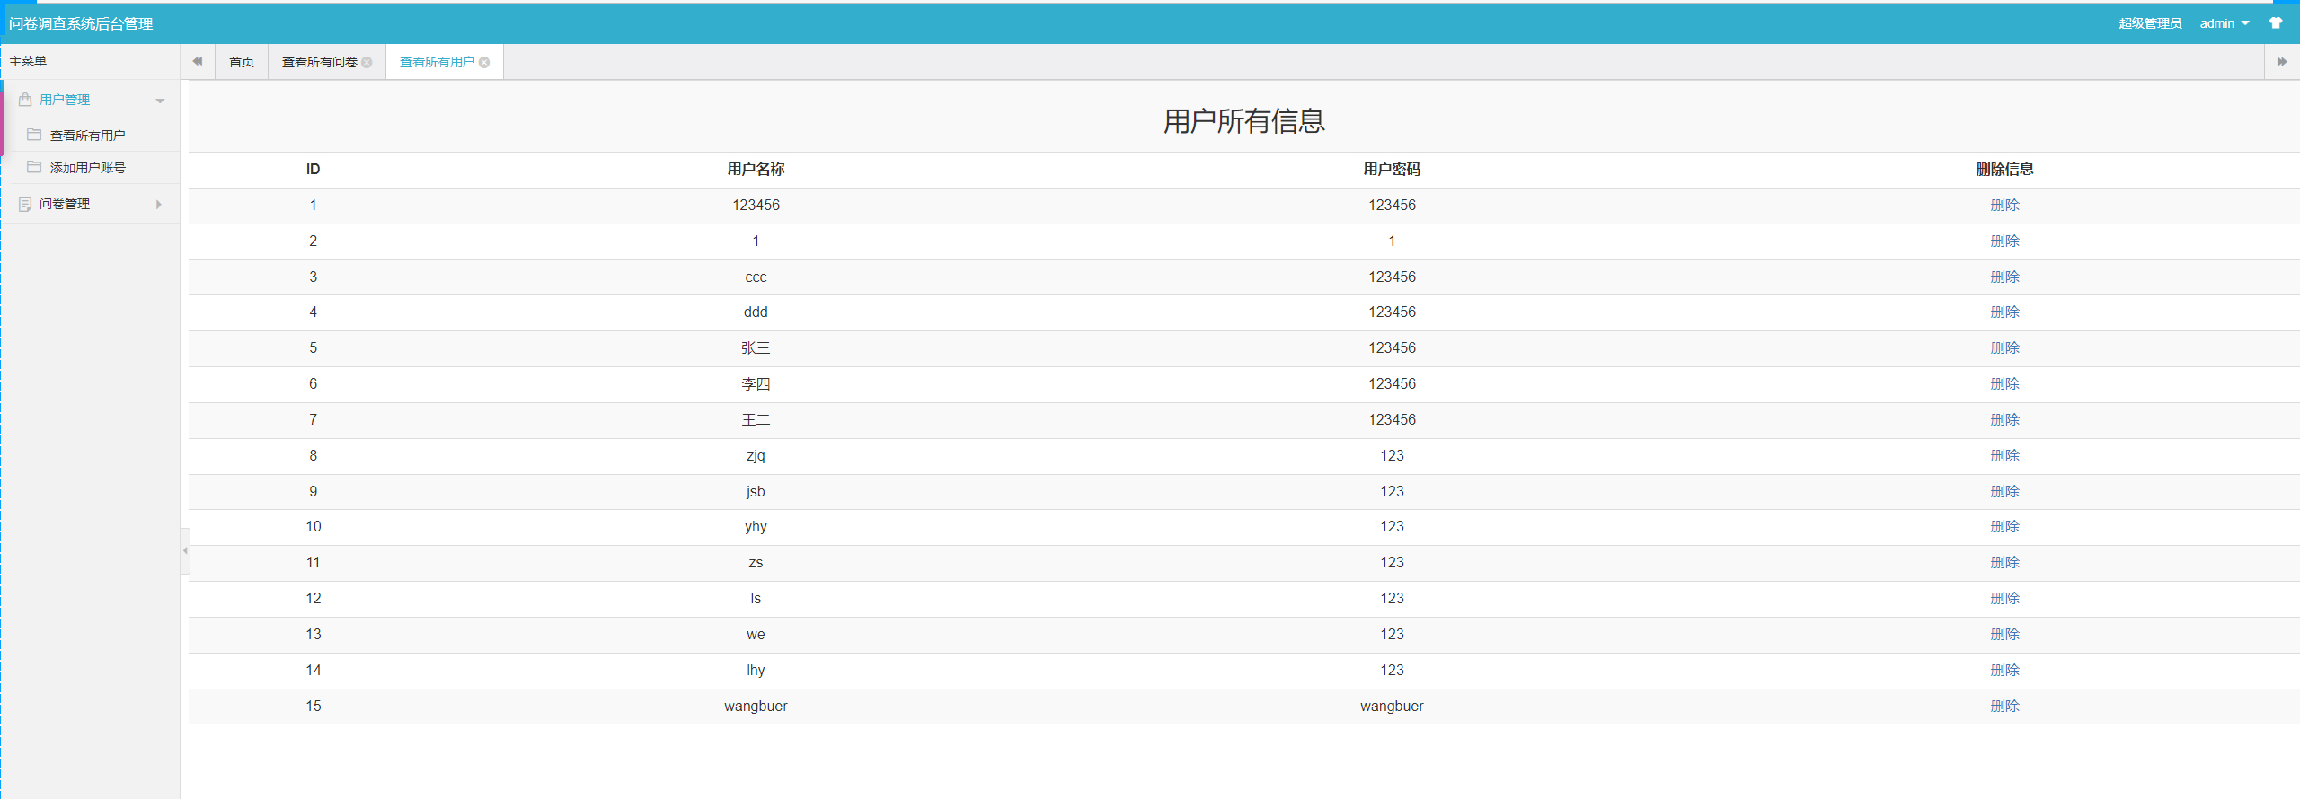Open the admin dropdown menu
Screen dimensions: 2300x799
pos(2225,23)
